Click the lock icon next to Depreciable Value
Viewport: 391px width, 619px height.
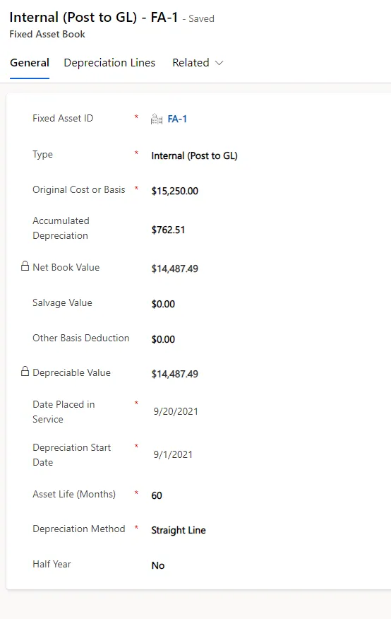pyautogui.click(x=25, y=372)
